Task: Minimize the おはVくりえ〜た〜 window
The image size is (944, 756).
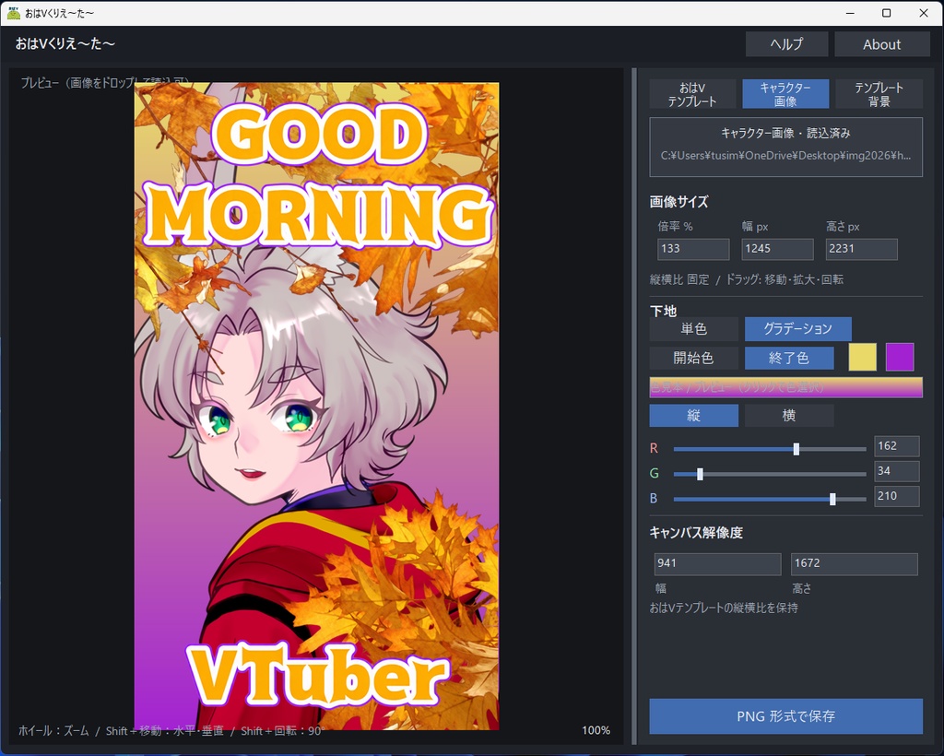Action: click(850, 13)
